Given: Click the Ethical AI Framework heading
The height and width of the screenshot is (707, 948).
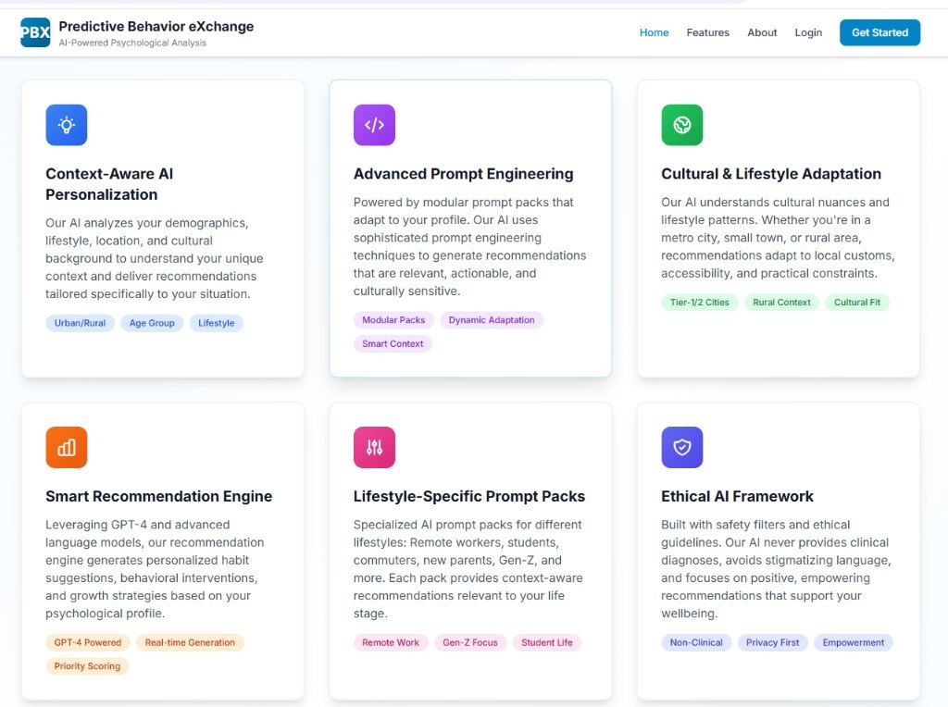Looking at the screenshot, I should click(x=737, y=496).
